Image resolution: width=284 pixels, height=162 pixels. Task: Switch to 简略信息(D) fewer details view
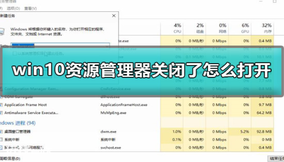pos(10,159)
